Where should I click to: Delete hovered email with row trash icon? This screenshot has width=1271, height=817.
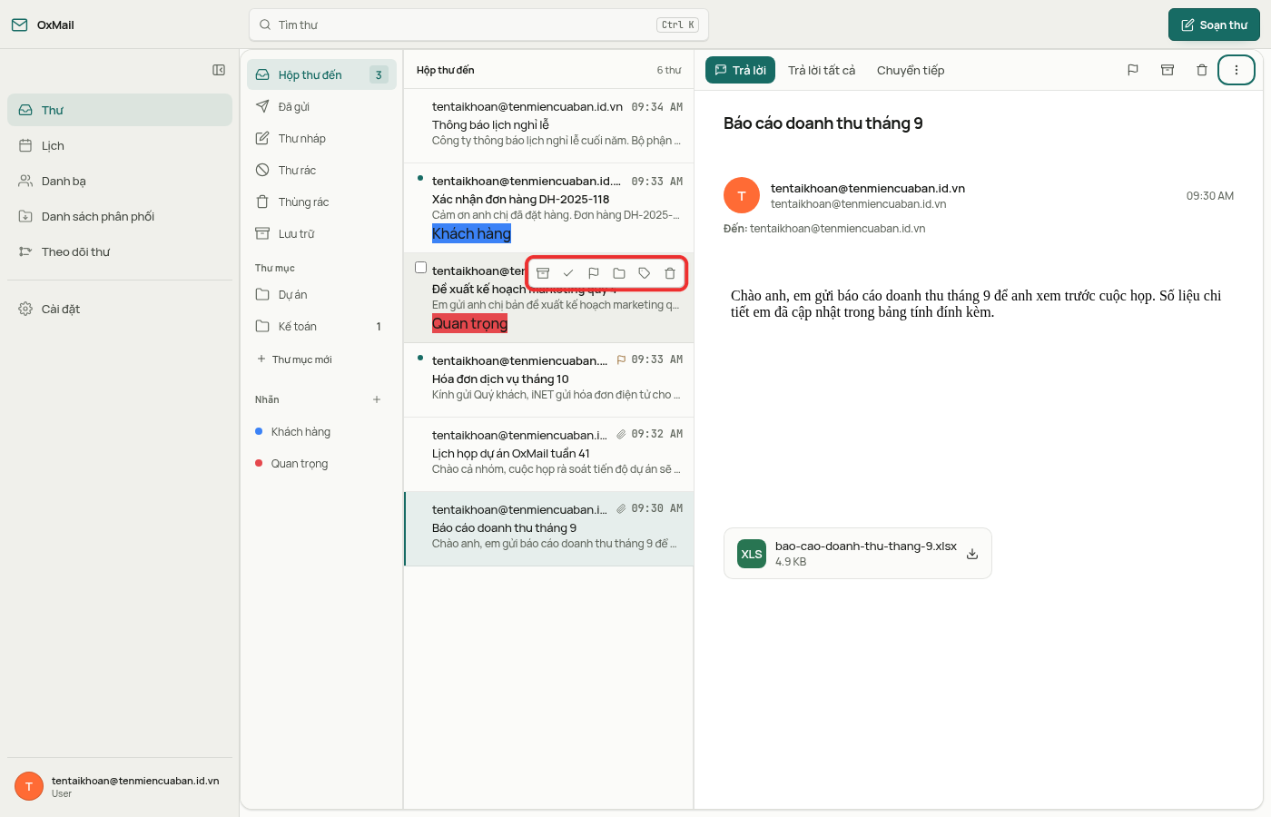pyautogui.click(x=670, y=273)
